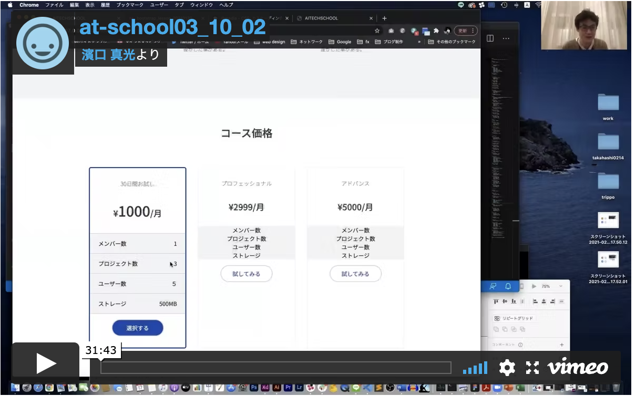Image resolution: width=636 pixels, height=396 pixels.
Task: Open the takahashi0214 desktop folder
Action: click(x=608, y=145)
